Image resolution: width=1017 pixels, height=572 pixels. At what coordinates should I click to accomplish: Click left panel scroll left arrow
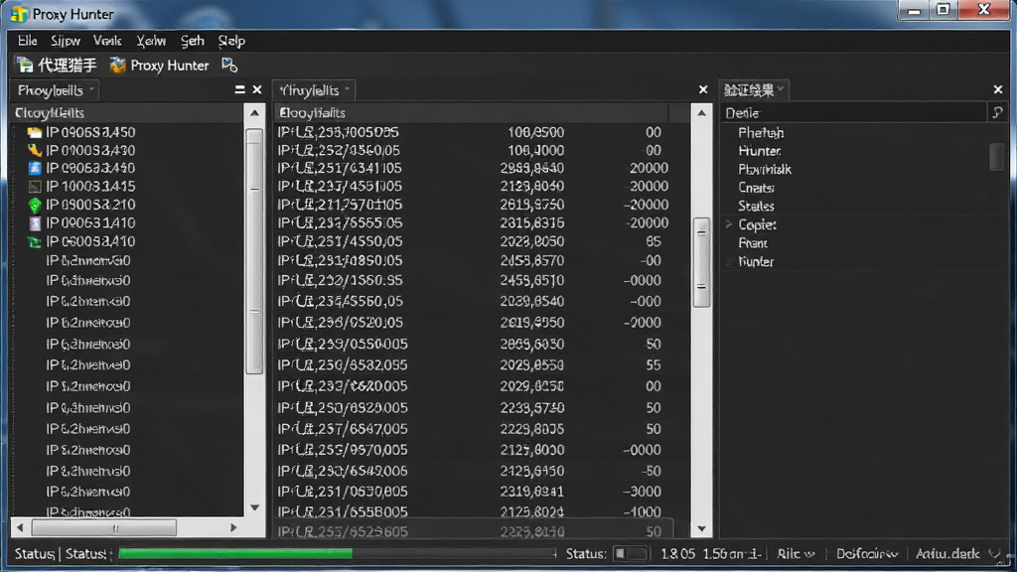(20, 528)
